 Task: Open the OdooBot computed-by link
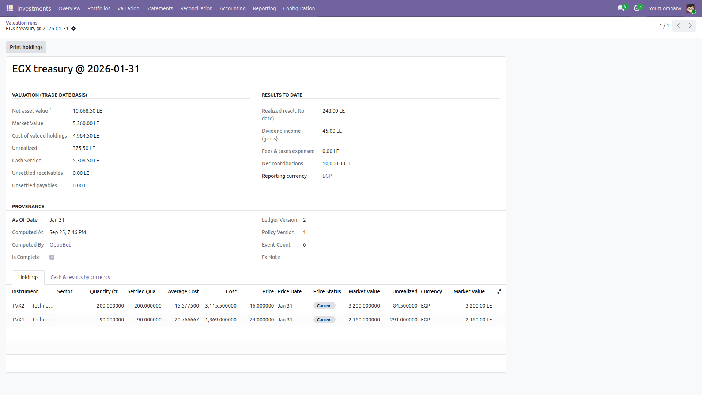point(60,245)
